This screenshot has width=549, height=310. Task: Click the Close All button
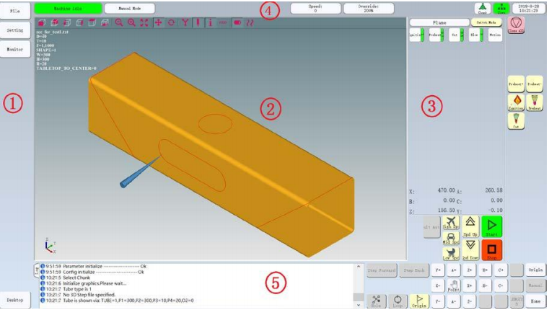tap(517, 24)
